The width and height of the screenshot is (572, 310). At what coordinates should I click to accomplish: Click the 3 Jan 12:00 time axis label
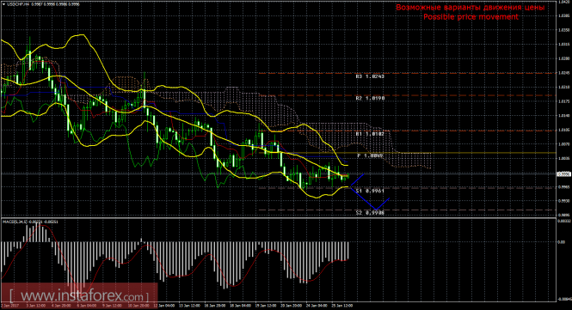coord(36,305)
